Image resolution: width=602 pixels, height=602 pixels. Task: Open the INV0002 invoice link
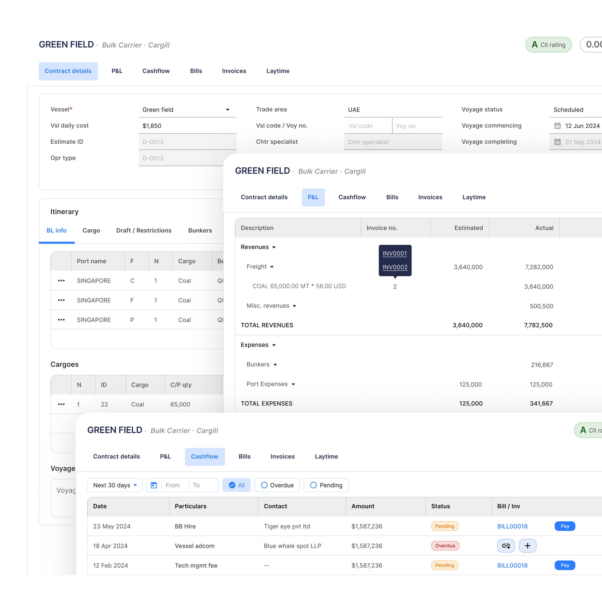395,267
